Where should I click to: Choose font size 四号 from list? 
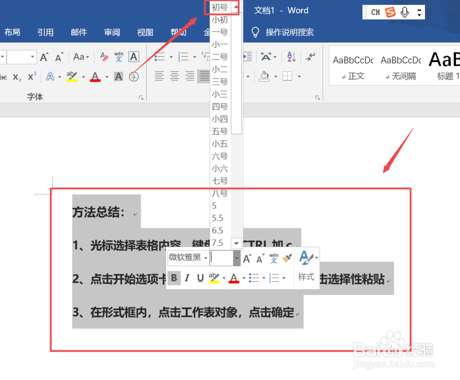point(220,107)
